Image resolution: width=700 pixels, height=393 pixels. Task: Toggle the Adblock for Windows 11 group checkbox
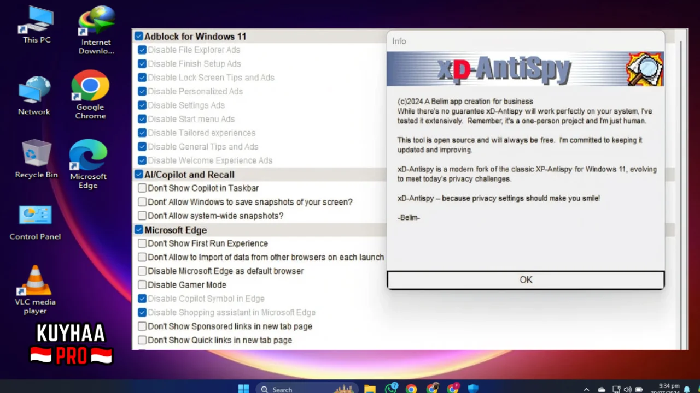click(x=139, y=37)
